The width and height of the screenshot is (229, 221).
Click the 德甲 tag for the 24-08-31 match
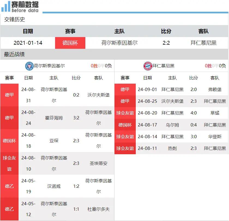click(9, 95)
